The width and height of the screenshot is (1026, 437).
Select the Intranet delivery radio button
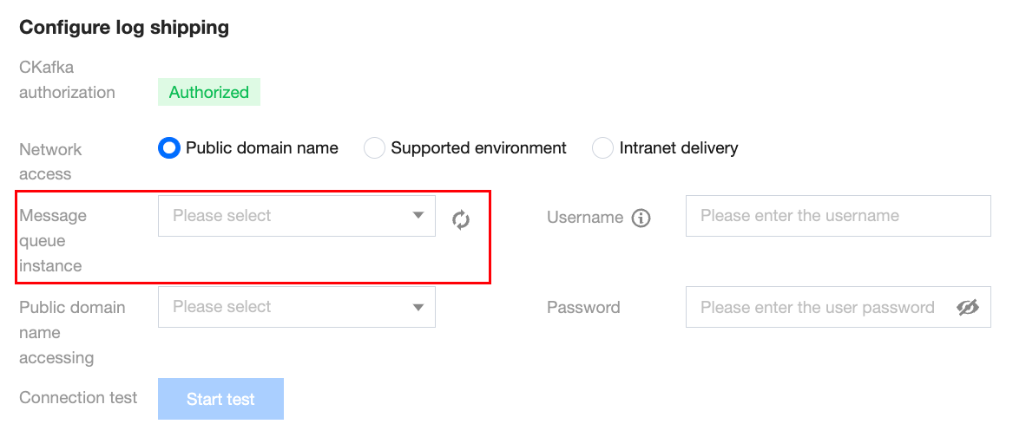[x=602, y=148]
